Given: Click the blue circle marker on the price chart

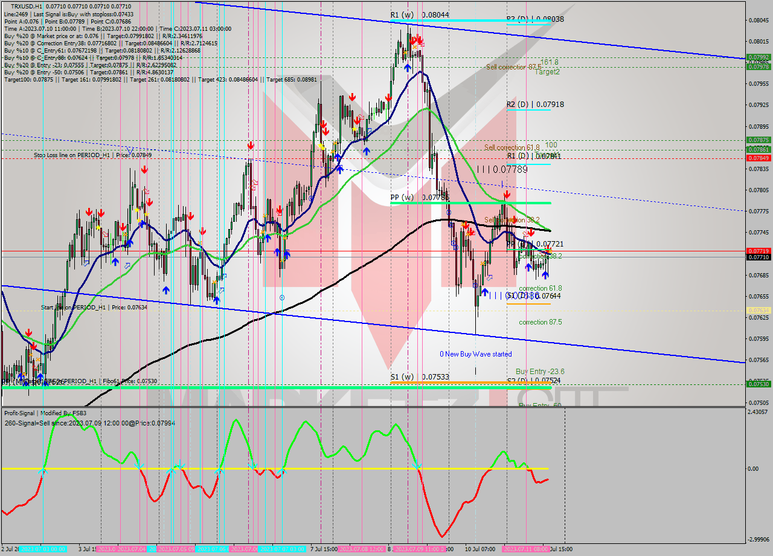Looking at the screenshot, I should coord(282,297).
